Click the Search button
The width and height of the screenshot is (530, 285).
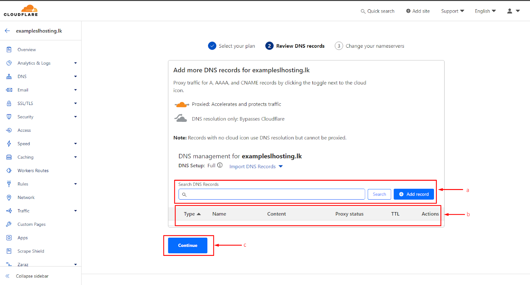(x=379, y=194)
